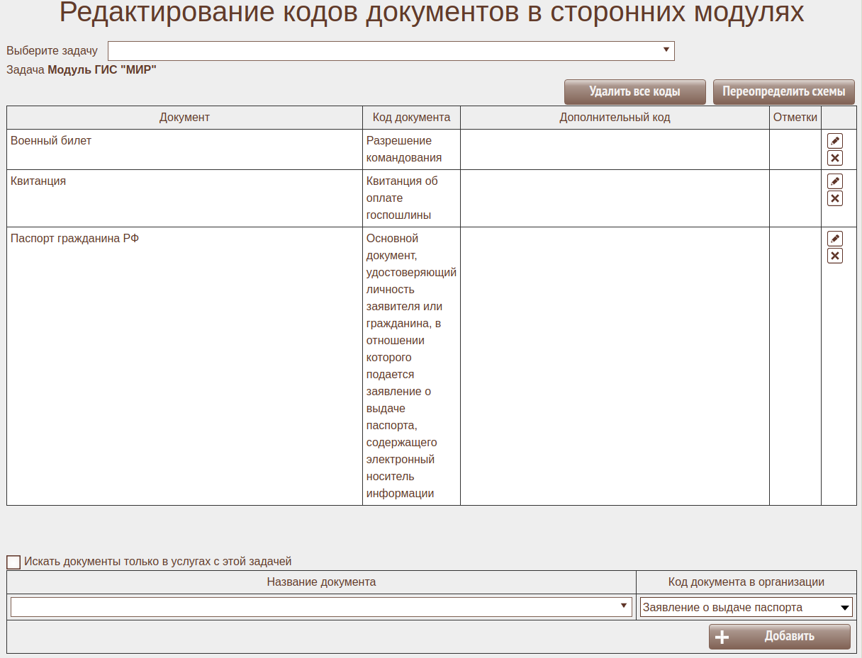
Task: Open the Выберите задачу dropdown
Action: pyautogui.click(x=391, y=51)
